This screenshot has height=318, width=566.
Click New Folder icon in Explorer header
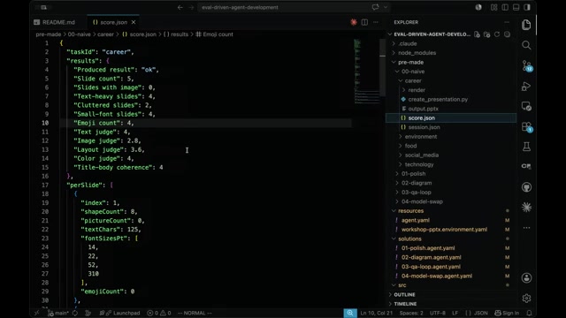[487, 34]
